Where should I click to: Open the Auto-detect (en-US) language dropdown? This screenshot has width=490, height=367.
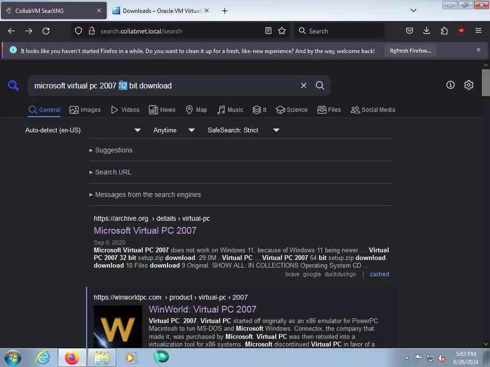[x=83, y=130]
